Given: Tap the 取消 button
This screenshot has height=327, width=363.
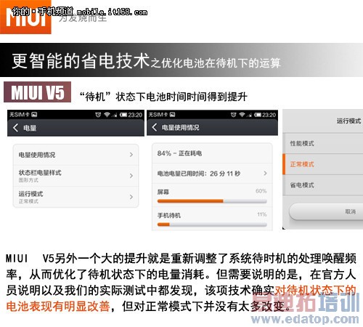Looking at the screenshot, I should [326, 211].
